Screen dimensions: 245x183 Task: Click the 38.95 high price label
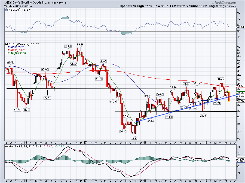pos(186,84)
